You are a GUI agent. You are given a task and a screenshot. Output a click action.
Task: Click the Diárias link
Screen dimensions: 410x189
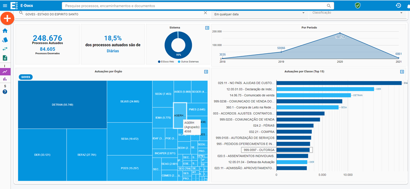(112, 51)
